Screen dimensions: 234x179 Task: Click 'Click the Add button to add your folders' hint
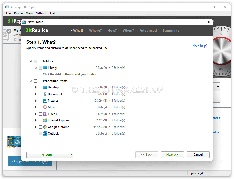70,74
